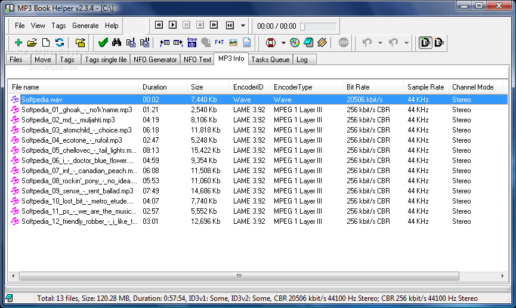Click the CD disc icon
This screenshot has height=308, width=516.
295,42
